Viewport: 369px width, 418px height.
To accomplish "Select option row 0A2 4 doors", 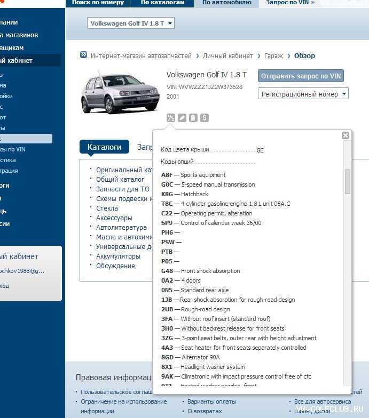I will [x=180, y=280].
